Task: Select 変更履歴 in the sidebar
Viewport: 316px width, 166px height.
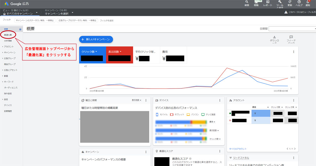Action: point(8,111)
